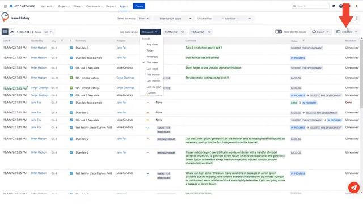This screenshot has height=204, width=363.
Task: Toggle Keep deleted issues switch
Action: coord(278,32)
